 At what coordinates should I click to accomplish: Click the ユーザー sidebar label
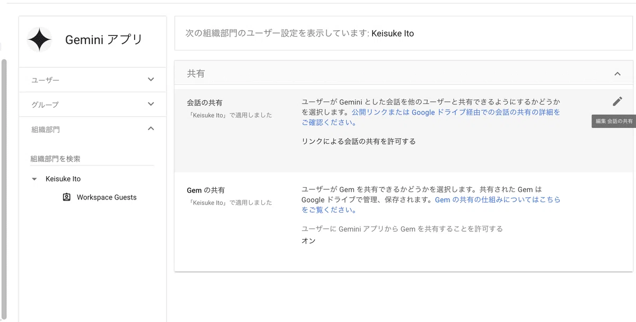[x=46, y=80]
